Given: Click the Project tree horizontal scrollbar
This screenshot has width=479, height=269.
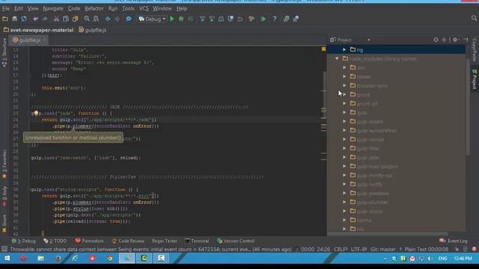Looking at the screenshot, I should [388, 234].
